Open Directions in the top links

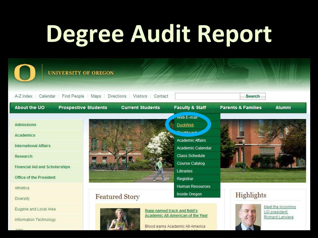117,96
